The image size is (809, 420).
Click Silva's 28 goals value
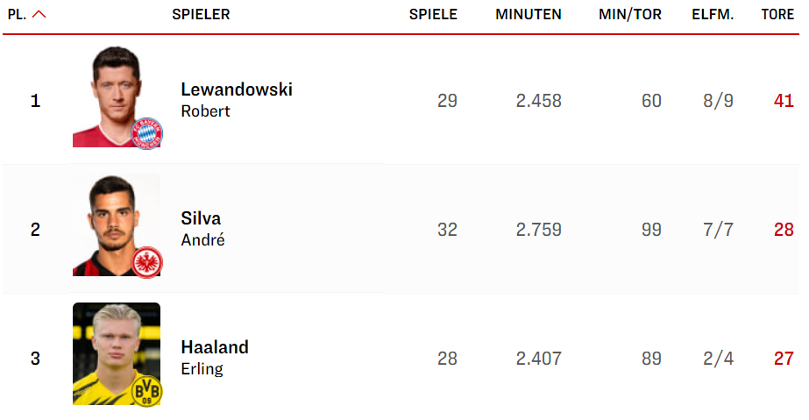click(784, 230)
